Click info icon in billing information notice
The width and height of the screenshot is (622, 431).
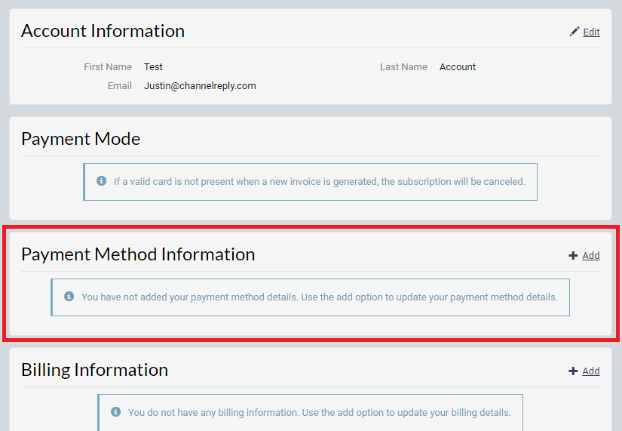tap(116, 411)
